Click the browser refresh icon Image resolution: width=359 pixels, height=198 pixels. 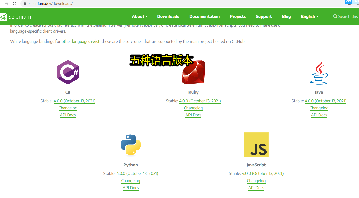[x=15, y=4]
